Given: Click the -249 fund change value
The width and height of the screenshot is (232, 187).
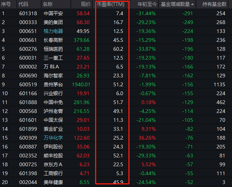Looking at the screenshot, I should [188, 22].
